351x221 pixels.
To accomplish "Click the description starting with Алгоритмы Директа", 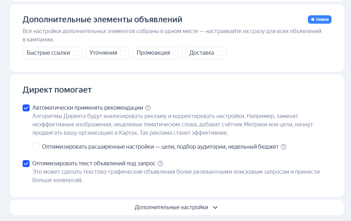I will pos(165,124).
